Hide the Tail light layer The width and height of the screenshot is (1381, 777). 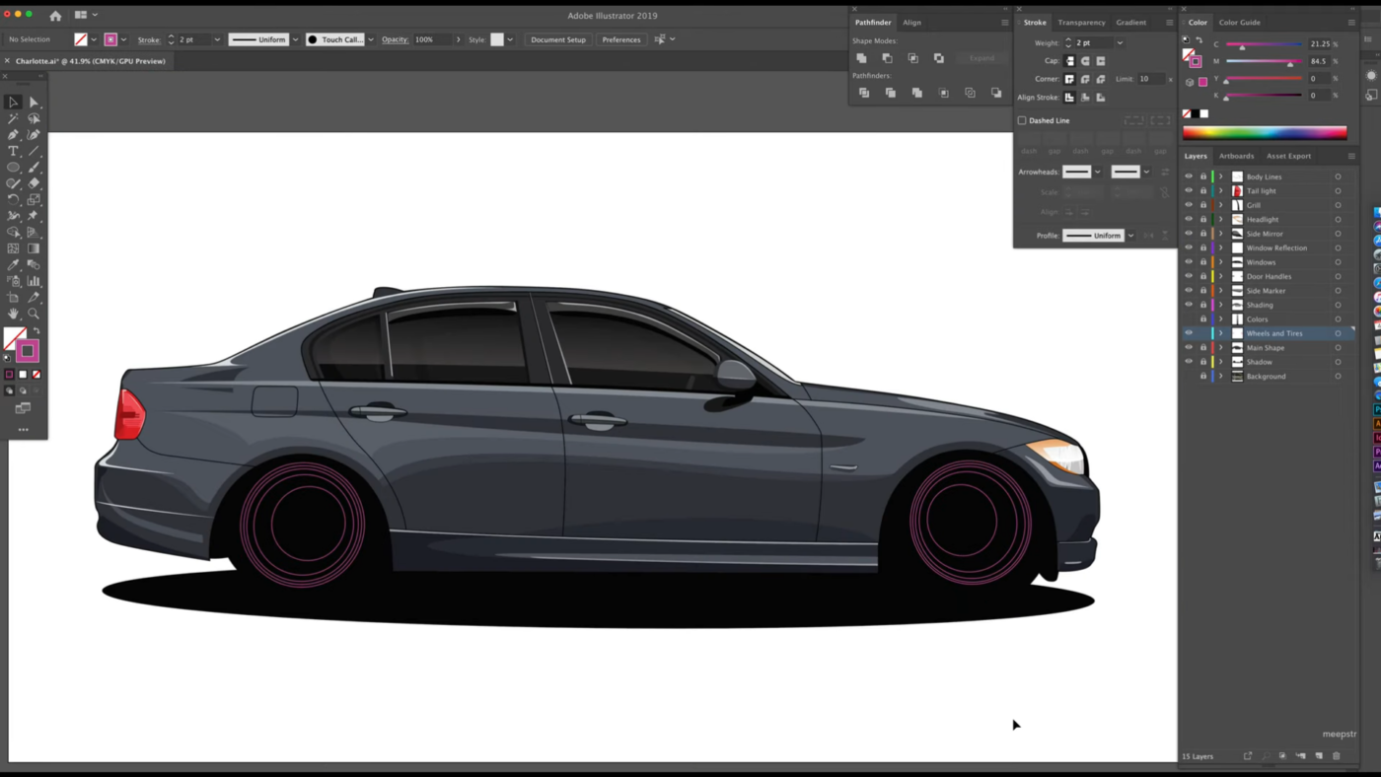1188,191
